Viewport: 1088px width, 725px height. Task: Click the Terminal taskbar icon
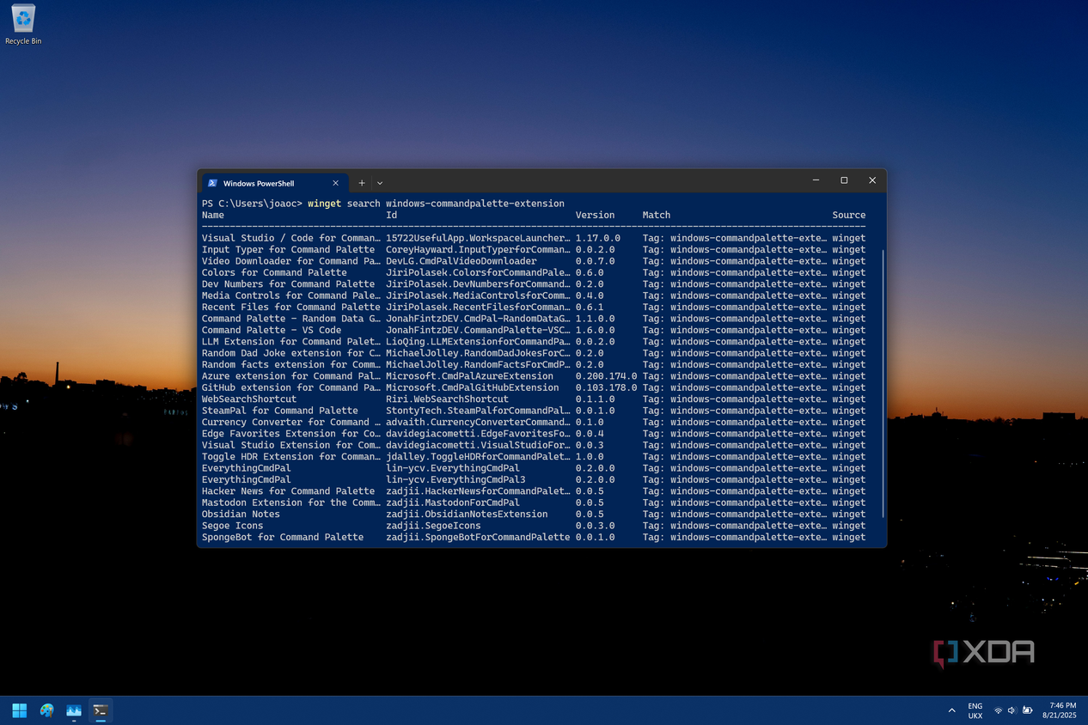[101, 710]
